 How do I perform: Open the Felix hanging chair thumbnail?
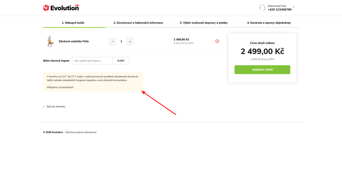point(50,41)
